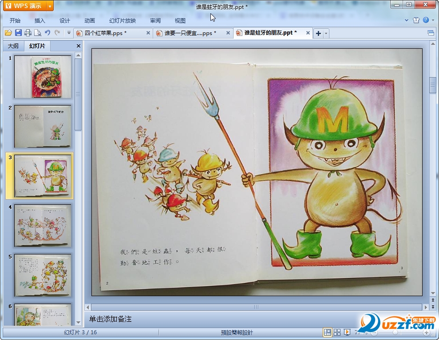Open the 设计 menu tab

64,21
